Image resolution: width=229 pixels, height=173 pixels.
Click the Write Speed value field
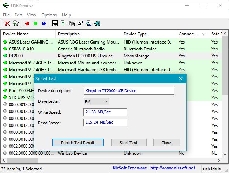105,112
